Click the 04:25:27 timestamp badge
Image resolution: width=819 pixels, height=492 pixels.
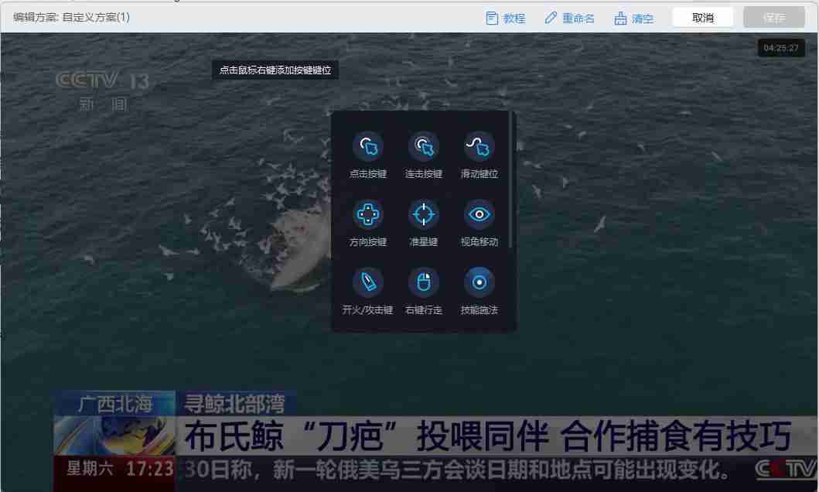pyautogui.click(x=780, y=48)
